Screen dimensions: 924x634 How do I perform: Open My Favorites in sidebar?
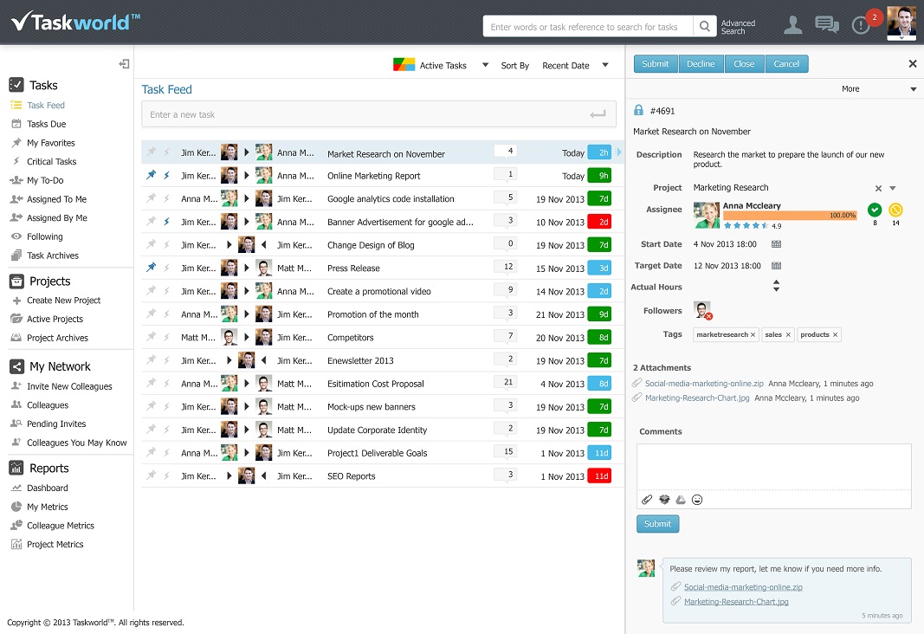point(51,143)
